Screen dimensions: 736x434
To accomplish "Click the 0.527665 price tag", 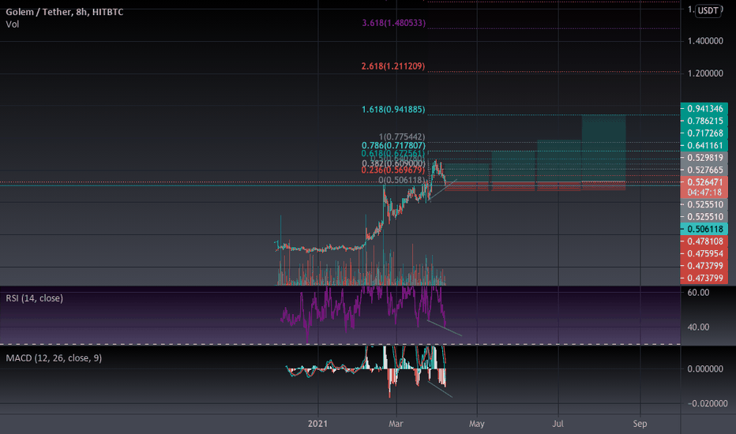I will (x=704, y=170).
